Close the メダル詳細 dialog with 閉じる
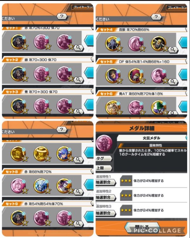Viewport: 190px width, 238px height. pyautogui.click(x=142, y=227)
